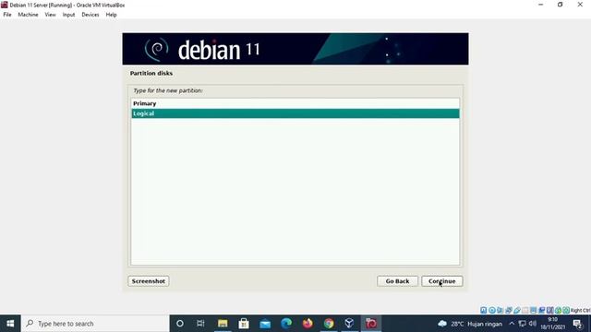
Task: Click the recording indicator in VirtualBox status bar
Action: [542, 310]
